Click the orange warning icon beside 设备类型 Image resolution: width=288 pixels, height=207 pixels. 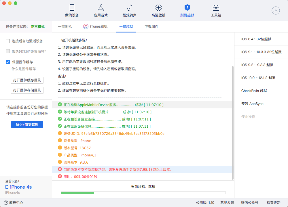click(60, 140)
